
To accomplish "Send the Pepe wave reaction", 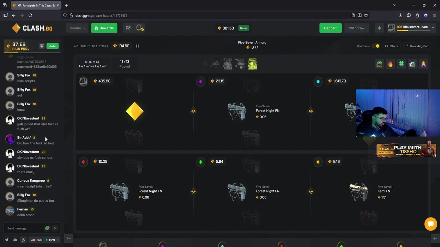I will point(412,64).
